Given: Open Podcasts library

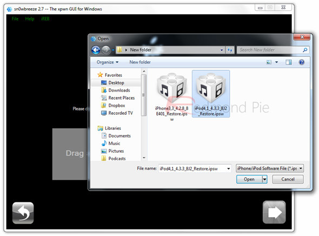Looking at the screenshot, I should click(x=114, y=159).
